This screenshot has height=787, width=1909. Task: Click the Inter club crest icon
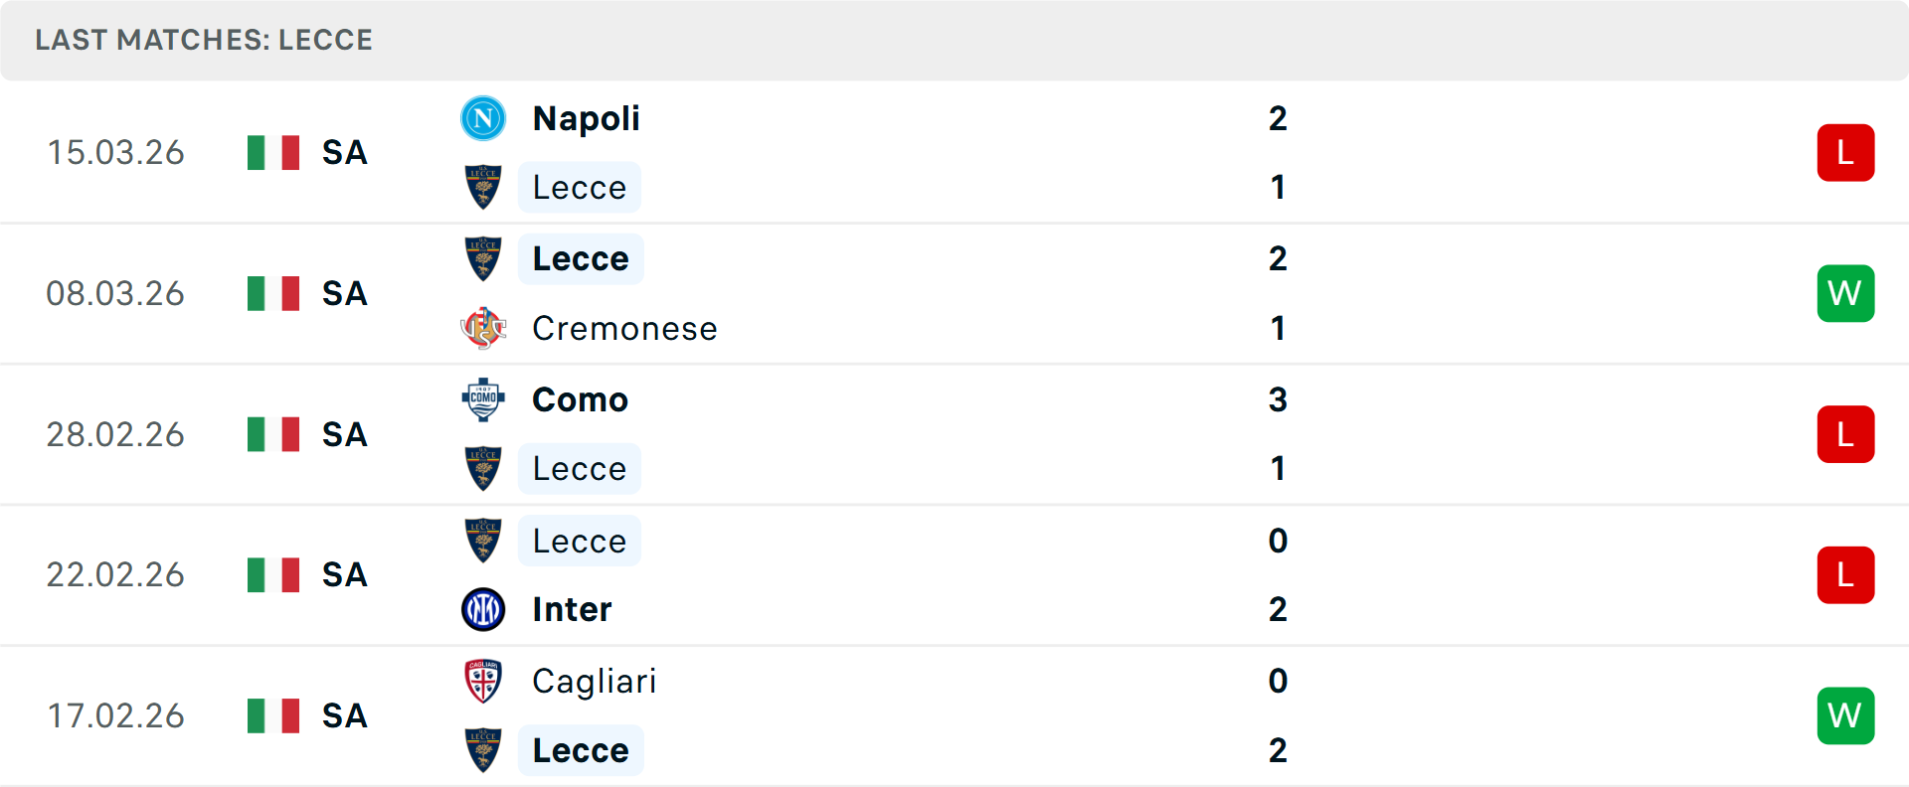(x=483, y=609)
